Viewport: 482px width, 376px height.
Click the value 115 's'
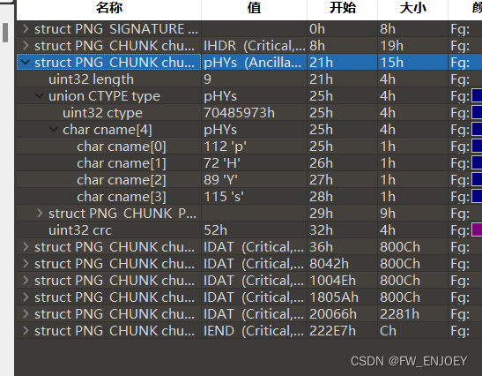pos(224,197)
